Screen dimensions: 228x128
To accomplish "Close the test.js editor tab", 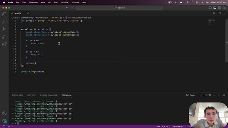I will [x=28, y=13].
